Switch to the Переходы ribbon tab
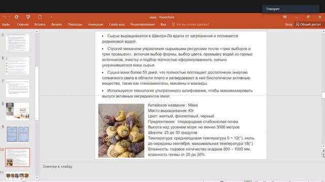This screenshot has height=182, width=325. 75,24
